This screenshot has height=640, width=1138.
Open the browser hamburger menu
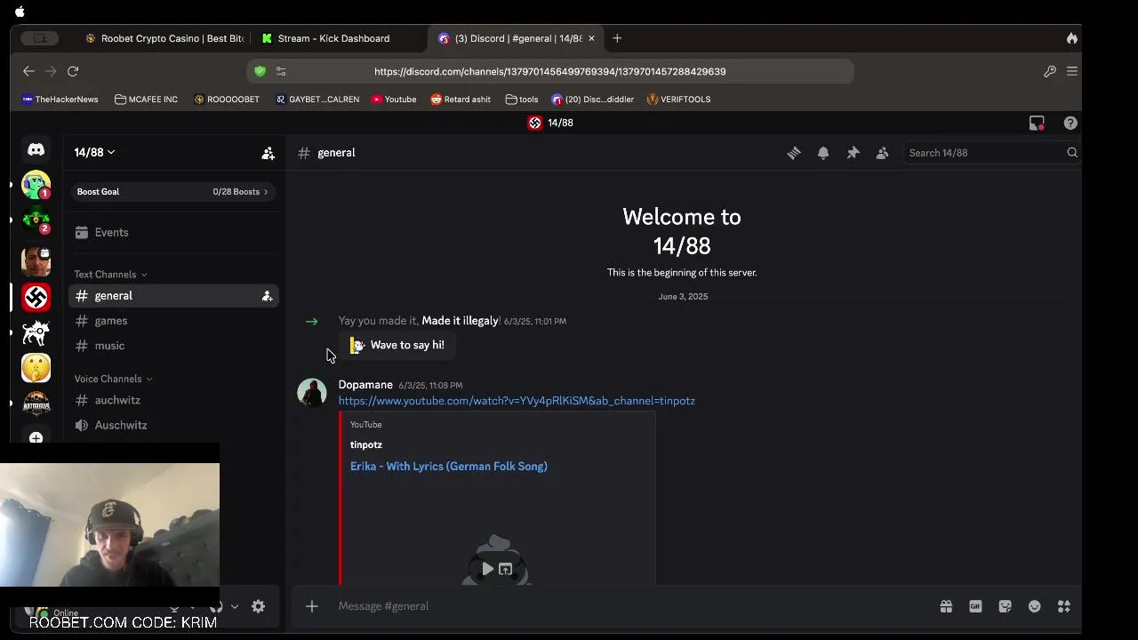pyautogui.click(x=1072, y=71)
